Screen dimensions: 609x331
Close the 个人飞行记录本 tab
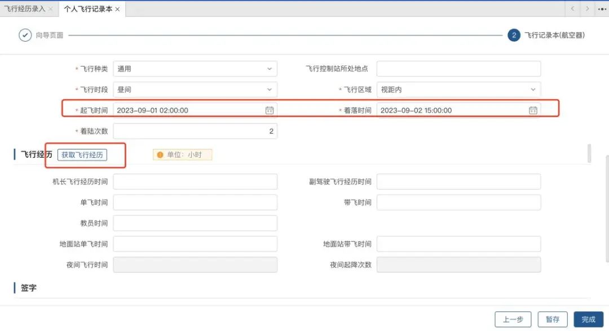[x=117, y=9]
